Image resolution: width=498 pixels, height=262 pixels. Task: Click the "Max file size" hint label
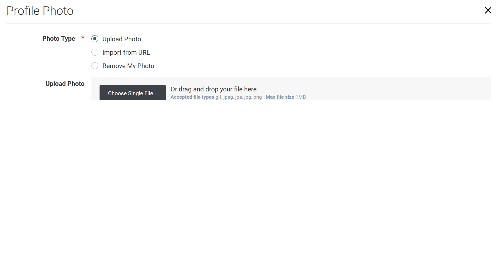[280, 97]
